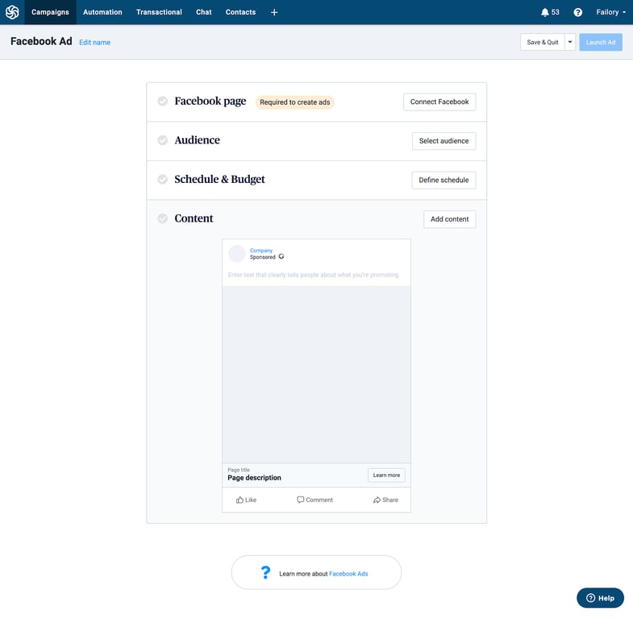Click the Content section heading
Viewport: 633px width, 619px height.
[x=194, y=218]
